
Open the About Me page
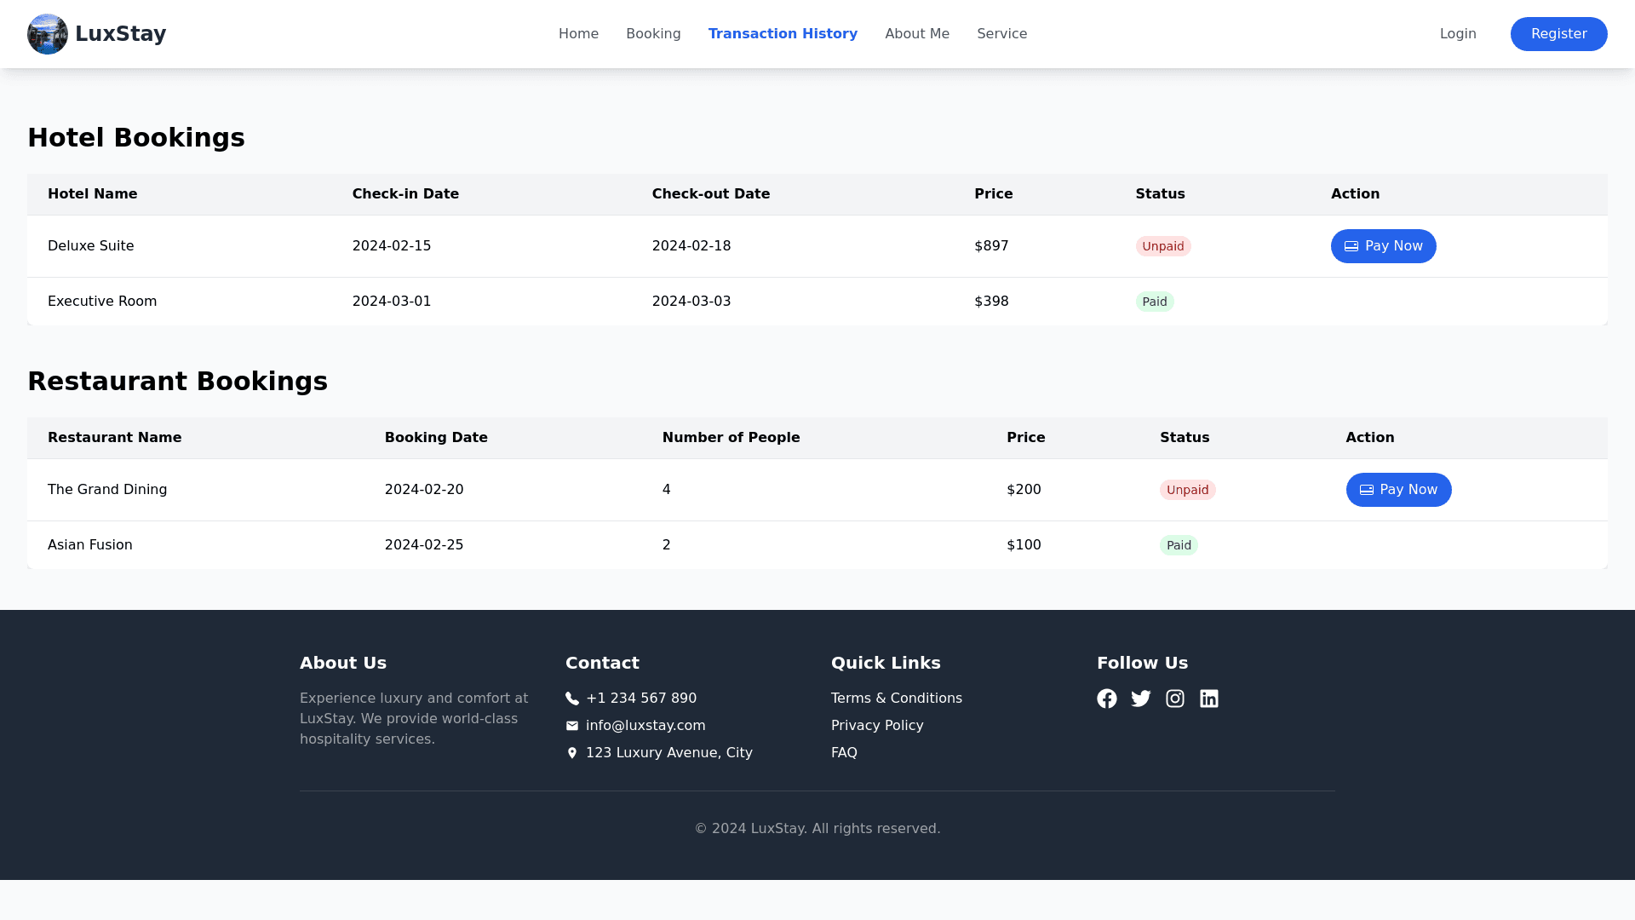pyautogui.click(x=917, y=34)
